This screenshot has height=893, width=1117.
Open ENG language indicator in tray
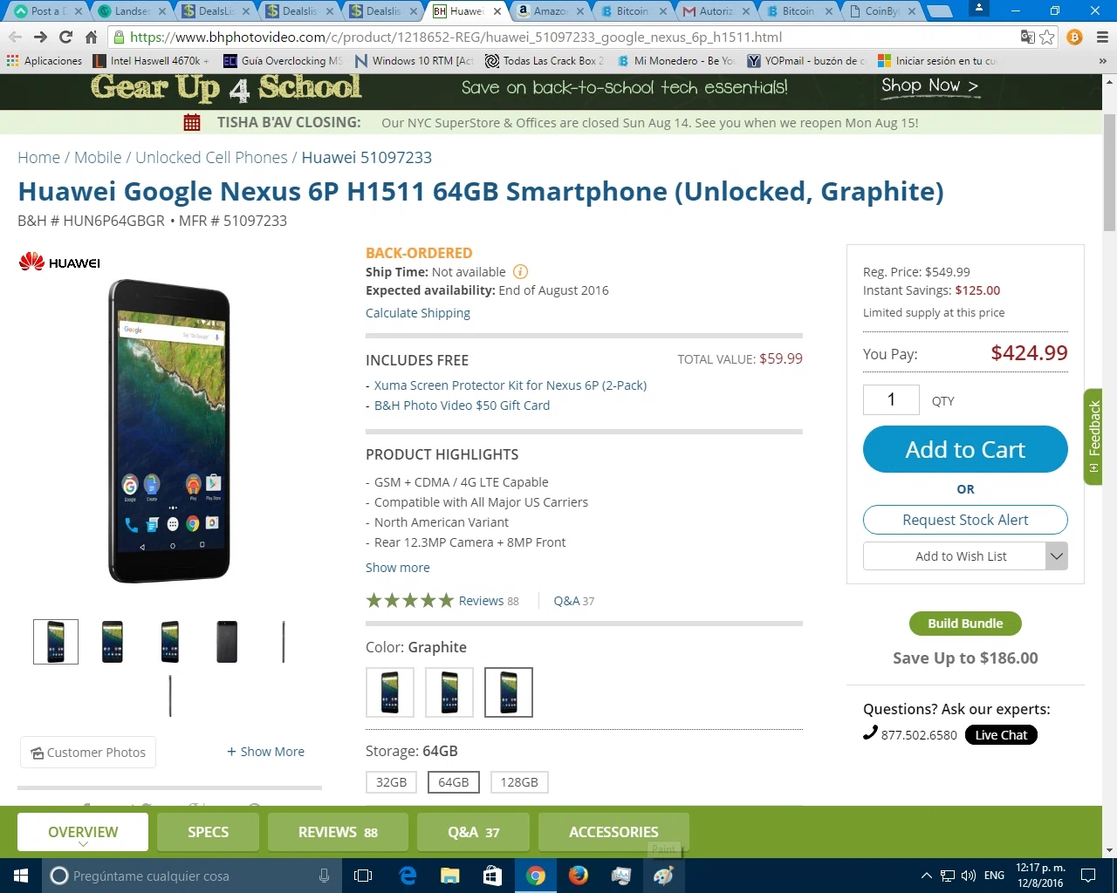point(994,876)
